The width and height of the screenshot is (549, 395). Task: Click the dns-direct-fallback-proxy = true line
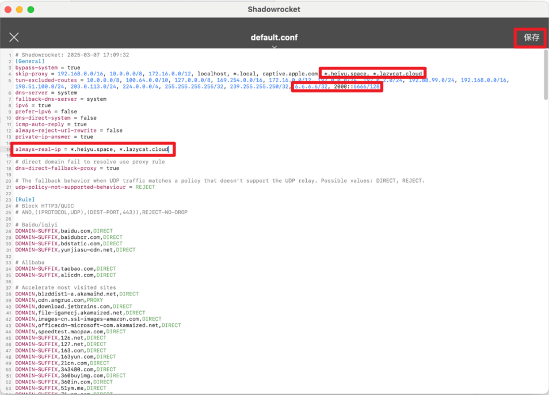point(67,168)
